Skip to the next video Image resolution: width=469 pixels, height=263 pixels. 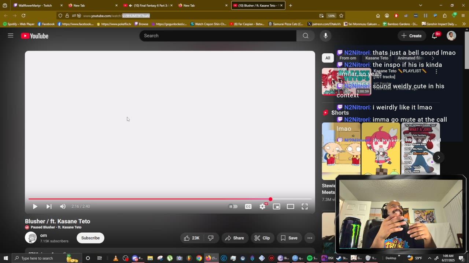pos(49,206)
